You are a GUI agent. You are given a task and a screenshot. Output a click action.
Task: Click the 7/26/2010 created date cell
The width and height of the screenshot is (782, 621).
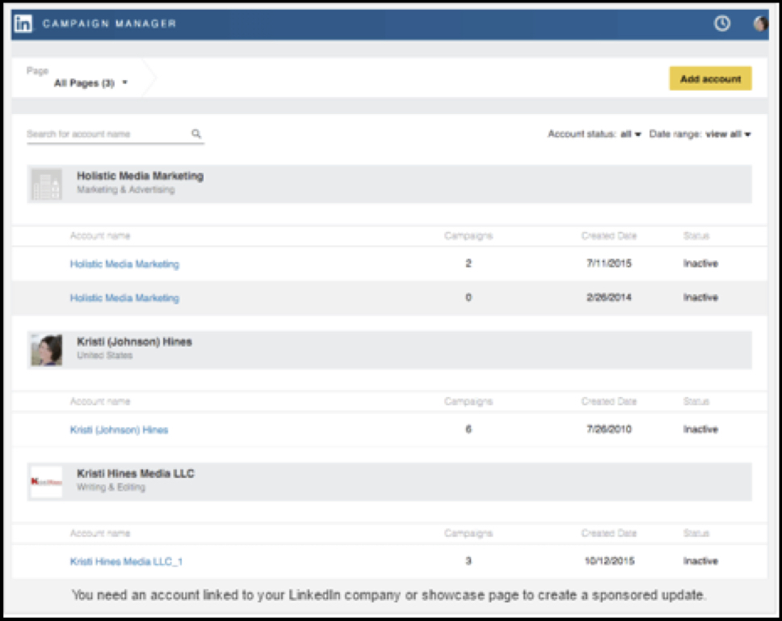point(609,429)
